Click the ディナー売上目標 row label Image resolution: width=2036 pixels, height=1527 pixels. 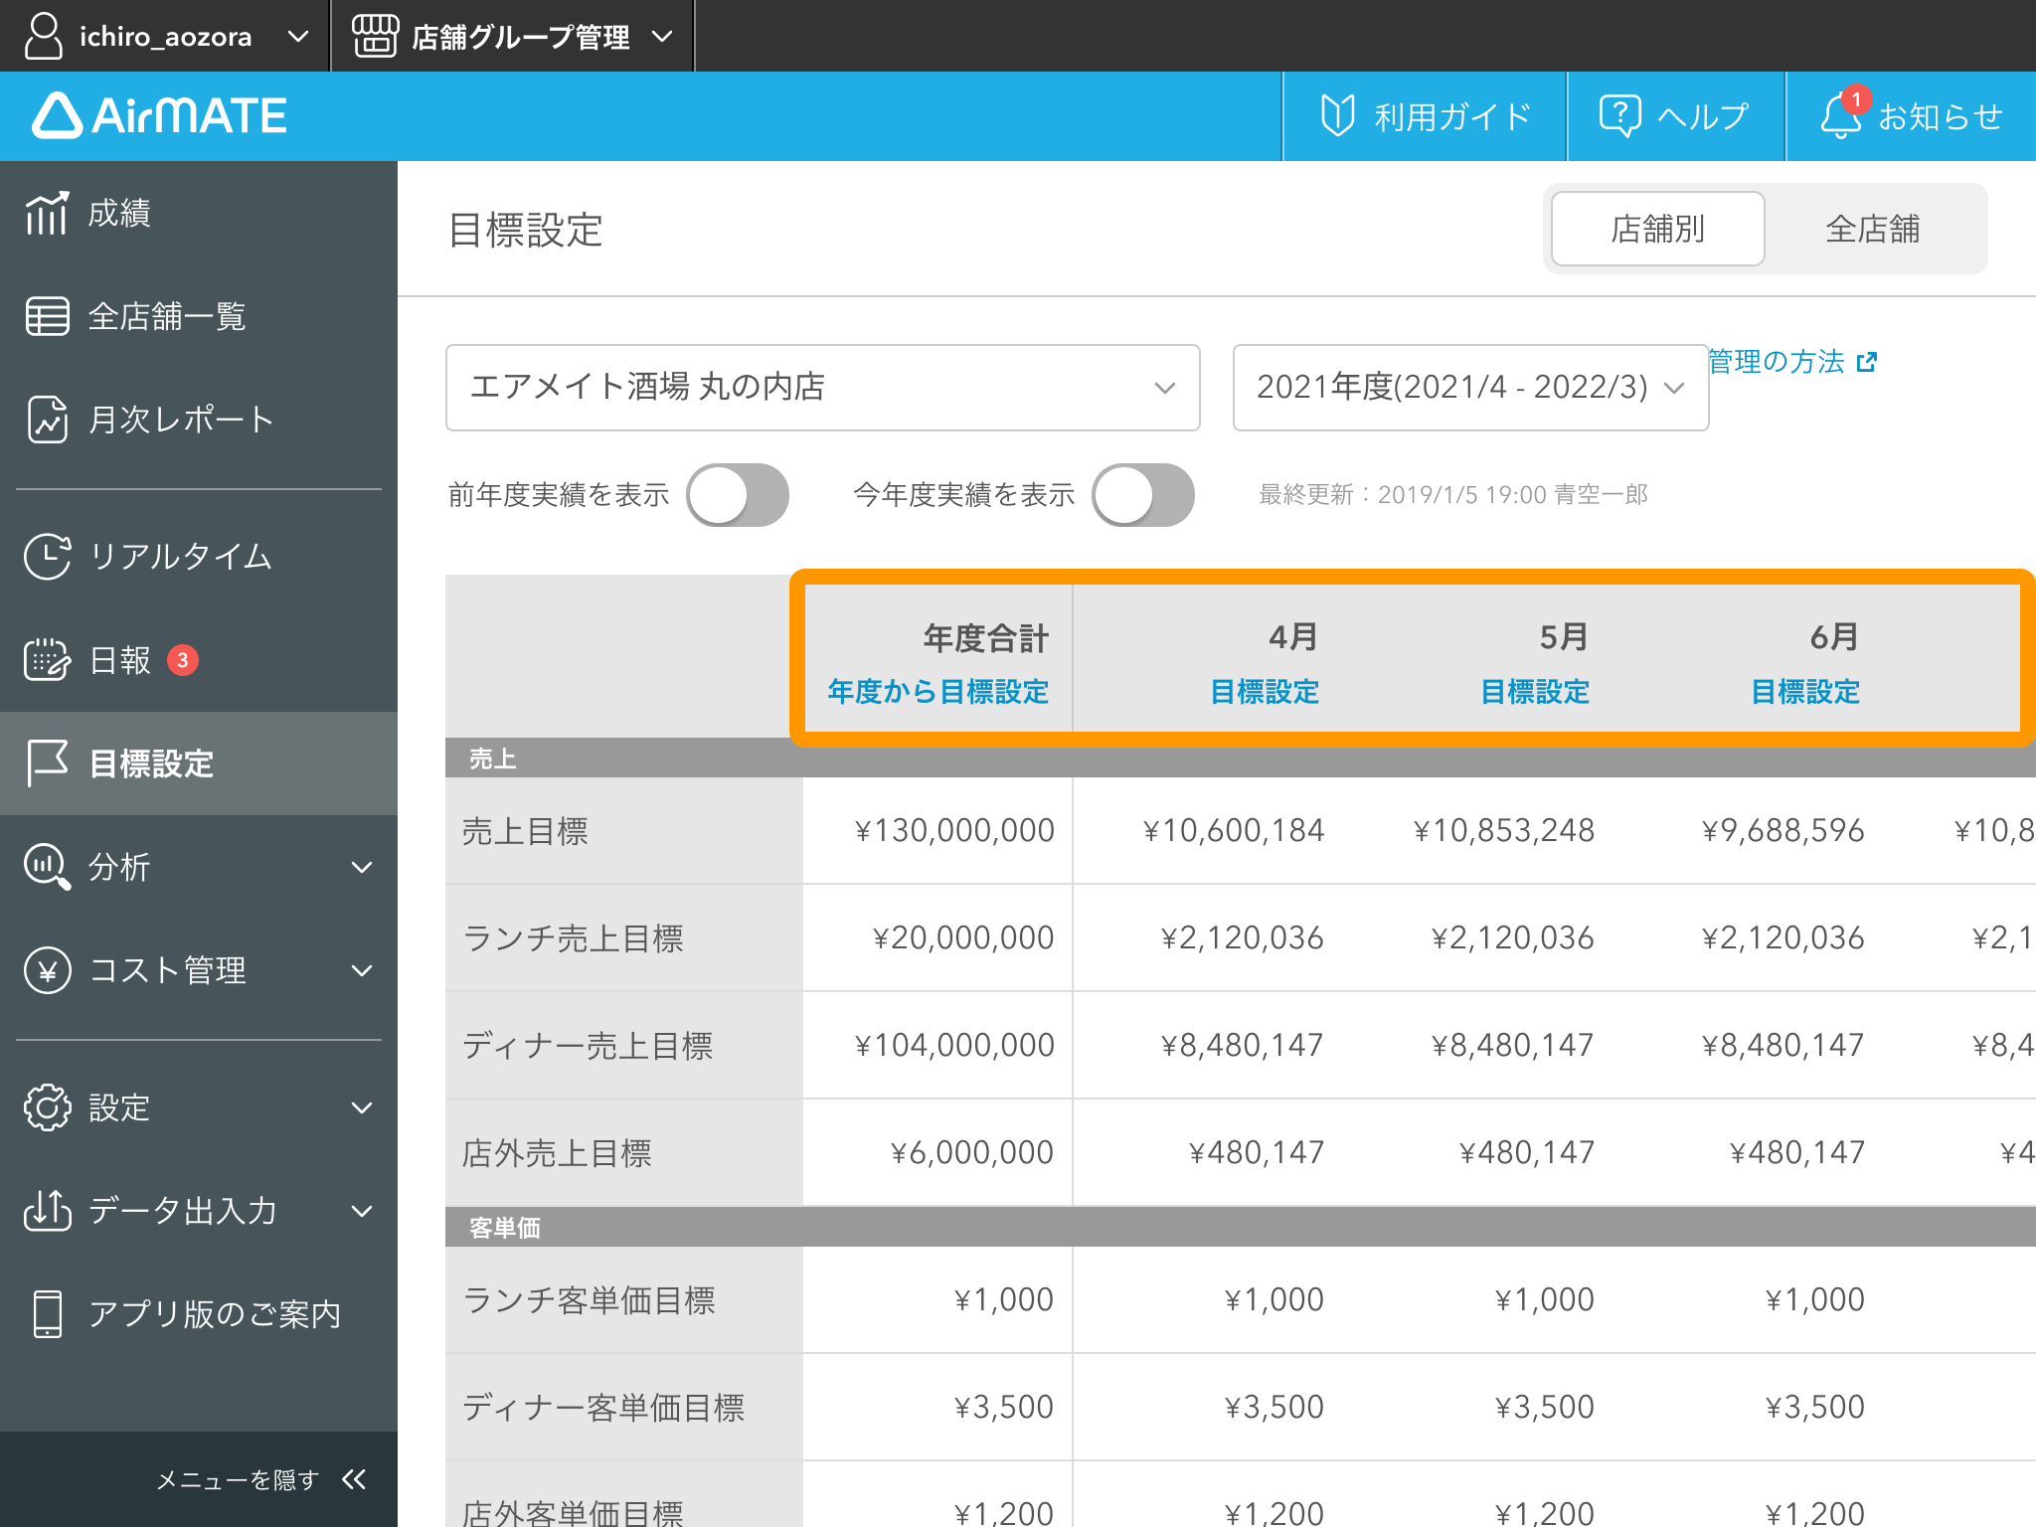[588, 1046]
